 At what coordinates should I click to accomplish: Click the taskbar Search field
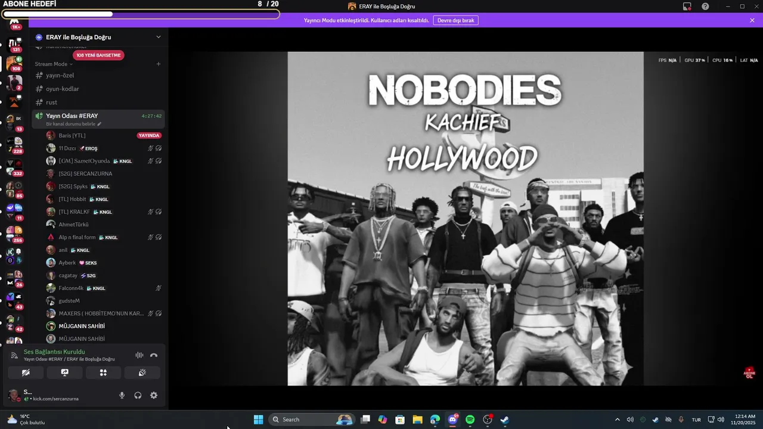coord(312,419)
